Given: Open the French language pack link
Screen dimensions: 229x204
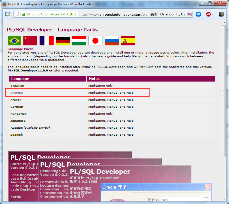Looking at the screenshot, I should click(16, 99).
